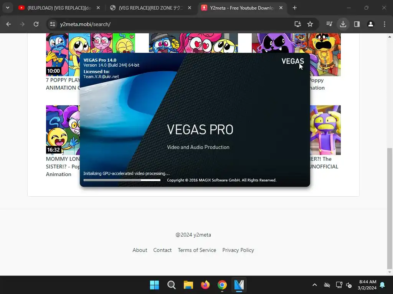Click the scrollbar down arrow
Viewport: 393px width, 294px height.
pos(390,273)
